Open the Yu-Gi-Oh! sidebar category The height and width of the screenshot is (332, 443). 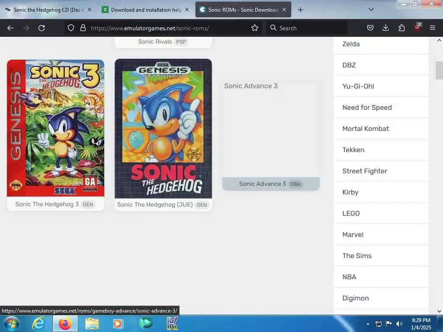pos(381,86)
